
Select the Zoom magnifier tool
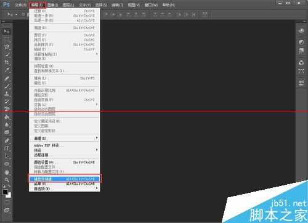(x=7, y=180)
